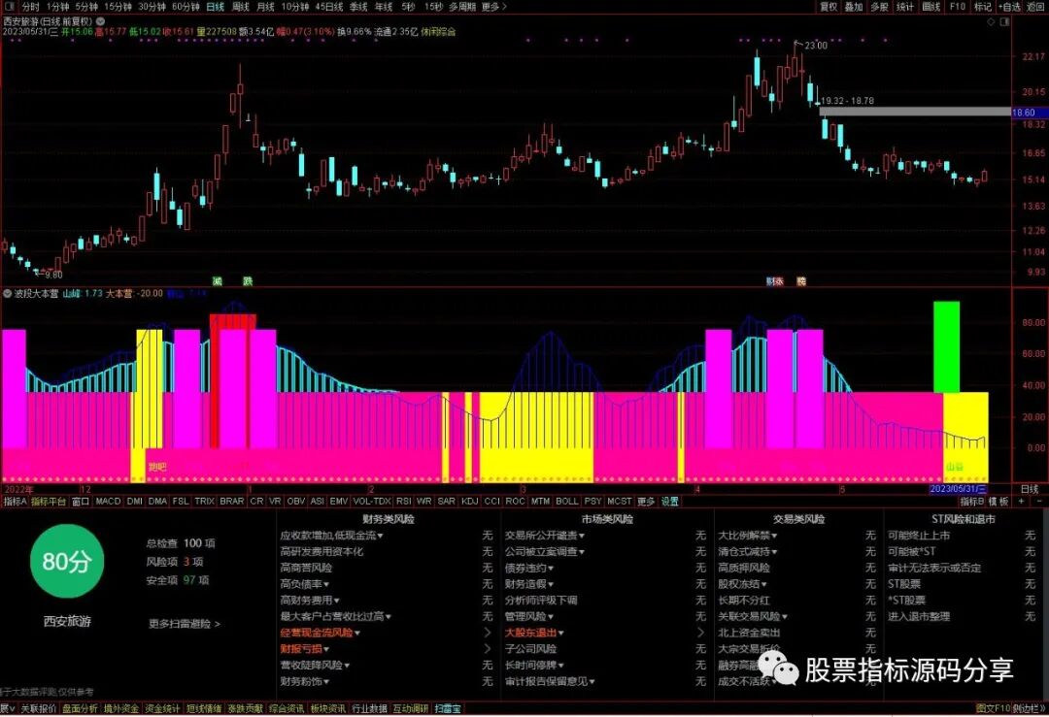This screenshot has width=1049, height=717.
Task: Expand 高财务费用 risk item
Action: click(310, 600)
